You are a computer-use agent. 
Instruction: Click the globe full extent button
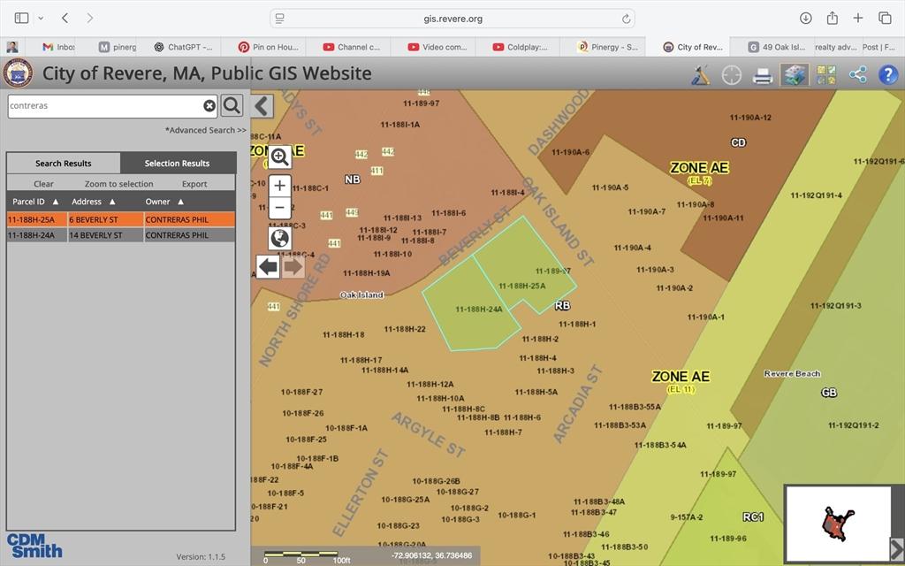(x=280, y=238)
